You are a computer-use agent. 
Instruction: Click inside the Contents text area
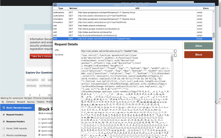126,96
